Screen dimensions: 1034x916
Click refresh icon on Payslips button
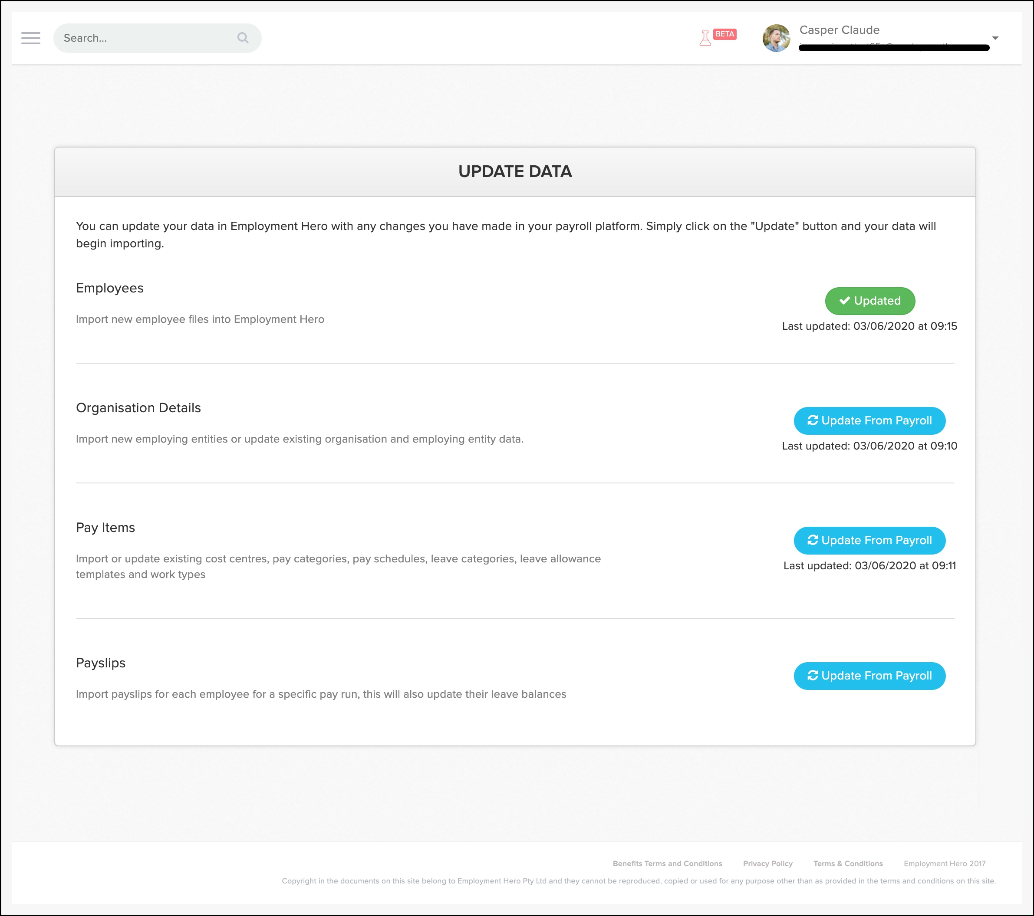click(813, 675)
